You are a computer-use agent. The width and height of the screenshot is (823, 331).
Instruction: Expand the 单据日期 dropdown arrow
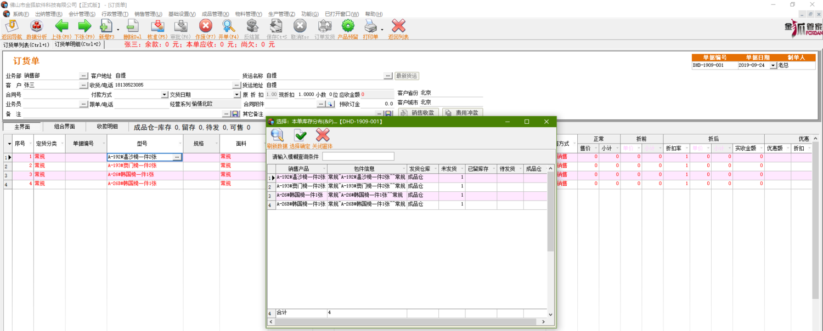point(773,66)
